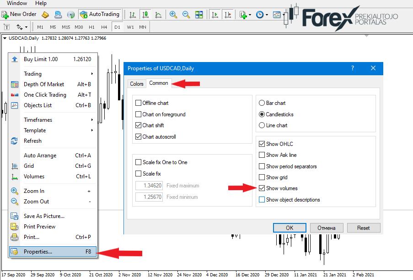Click the tile windows grid icon
Viewport: 413px width, 280px height.
tap(199, 15)
